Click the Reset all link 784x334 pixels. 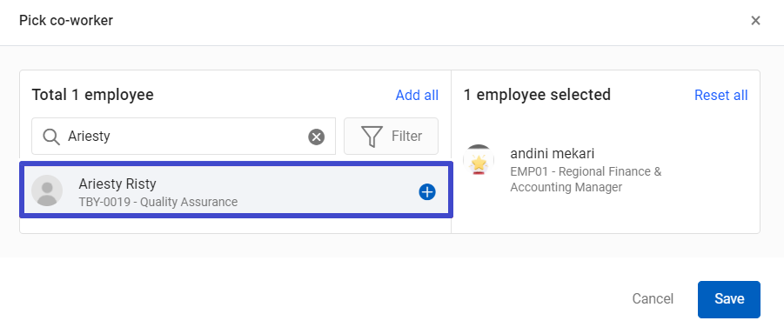[721, 95]
